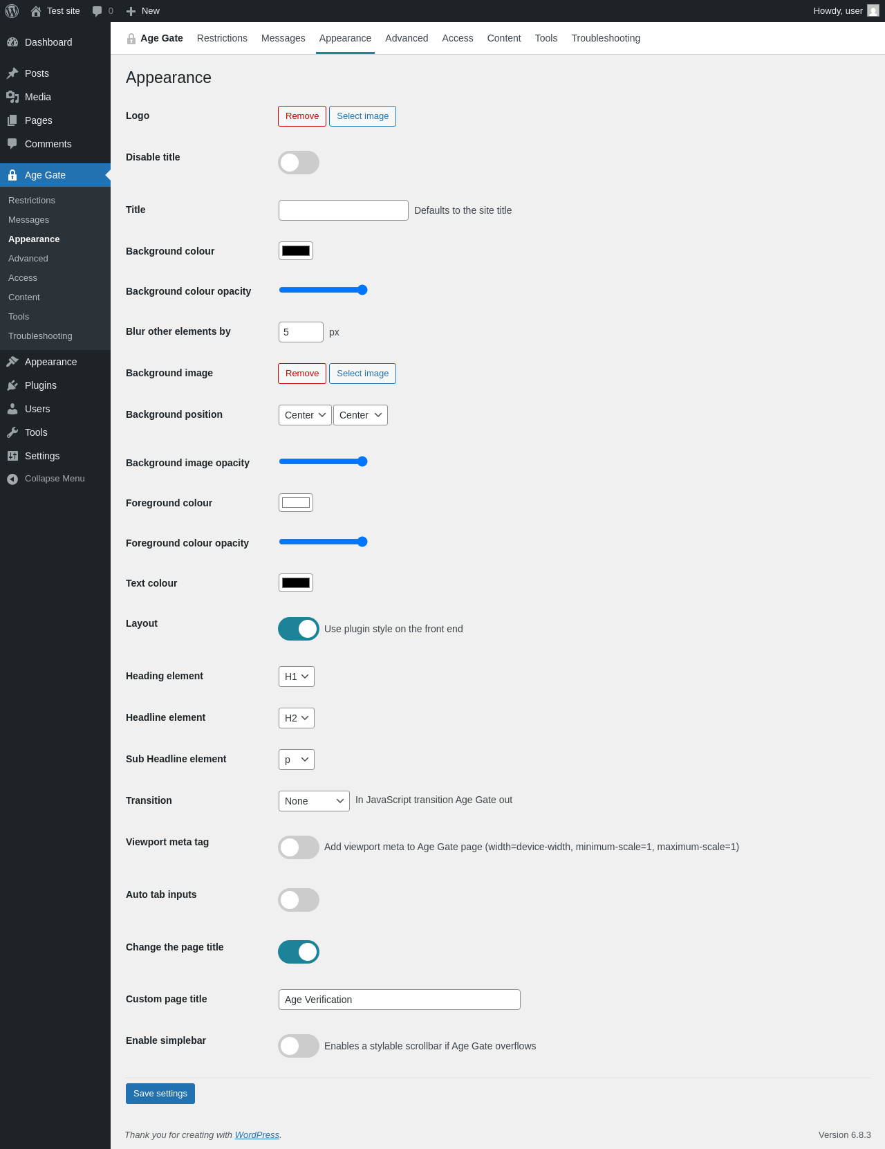The width and height of the screenshot is (885, 1149).
Task: Turn off the Layout plugin style switch
Action: click(299, 629)
